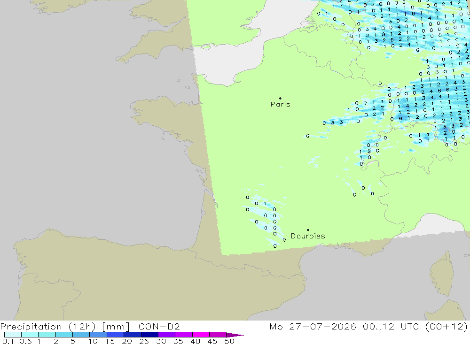The width and height of the screenshot is (470, 344).
Task: Click the Dourbies location dot marker
Action: point(308,230)
